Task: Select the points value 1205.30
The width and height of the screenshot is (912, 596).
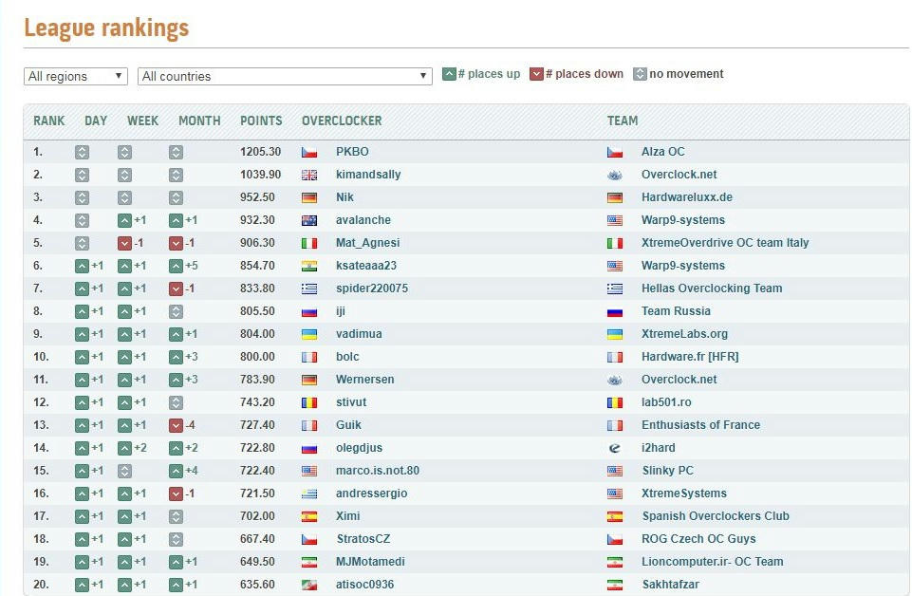Action: 261,152
